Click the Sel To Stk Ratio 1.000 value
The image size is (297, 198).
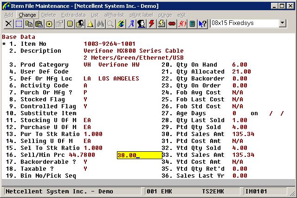click(93, 148)
